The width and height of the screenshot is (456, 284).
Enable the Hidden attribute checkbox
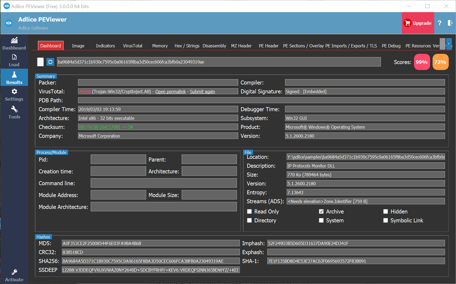386,211
